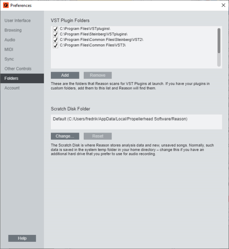This screenshot has height=249, width=229.
Task: Open the Account preferences page
Action: tap(12, 88)
